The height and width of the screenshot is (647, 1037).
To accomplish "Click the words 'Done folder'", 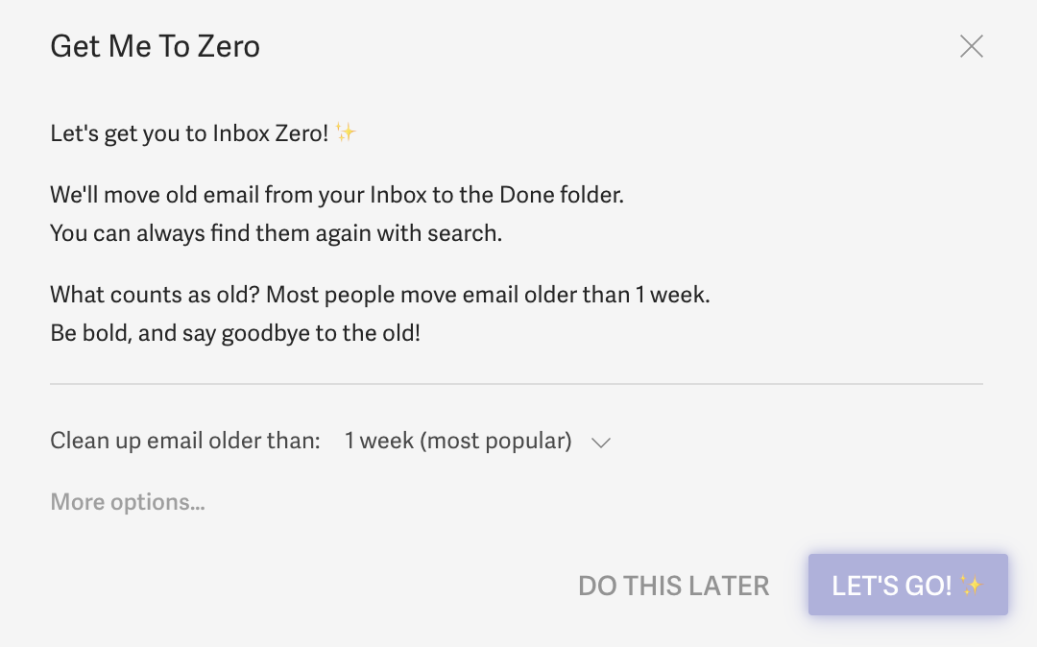I will click(560, 195).
